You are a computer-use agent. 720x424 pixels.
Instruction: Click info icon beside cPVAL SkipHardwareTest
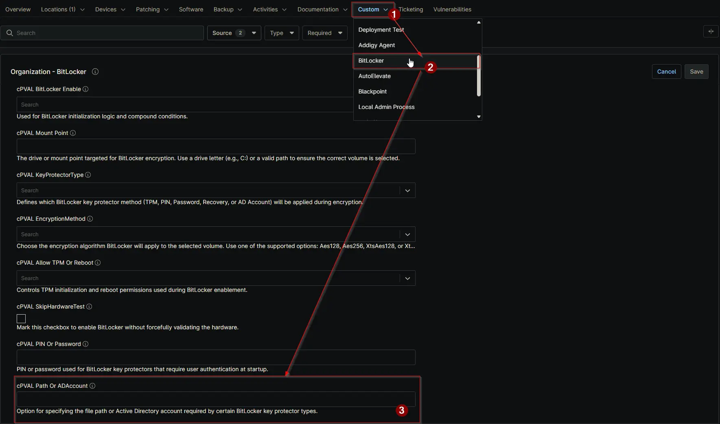[89, 307]
